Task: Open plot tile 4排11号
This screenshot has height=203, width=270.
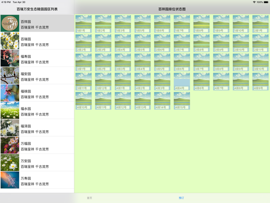Action: [103, 101]
